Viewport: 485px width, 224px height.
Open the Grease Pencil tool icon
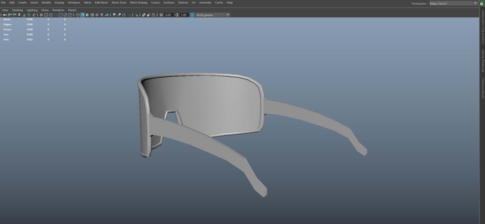(34, 15)
